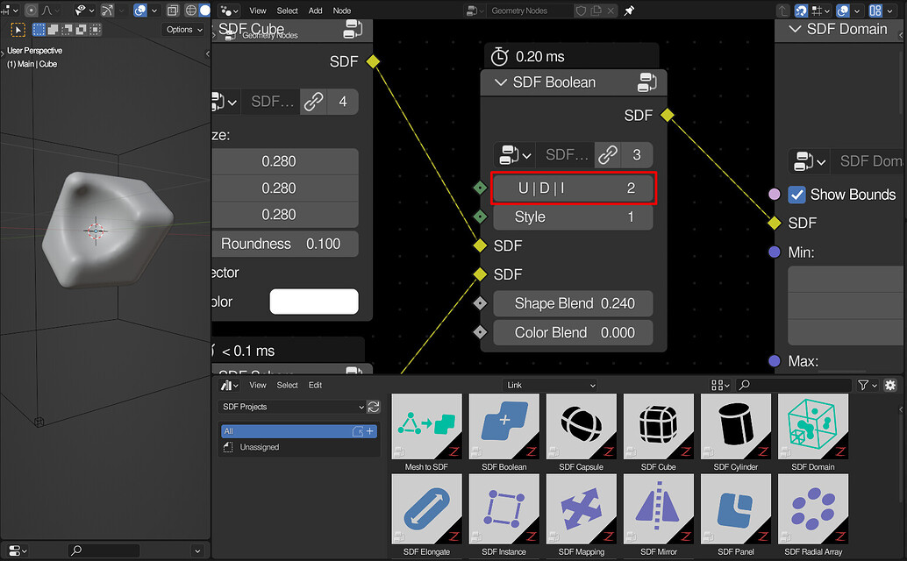Choose the Subtract selection mode icon
This screenshot has width=907, height=561.
(x=67, y=30)
